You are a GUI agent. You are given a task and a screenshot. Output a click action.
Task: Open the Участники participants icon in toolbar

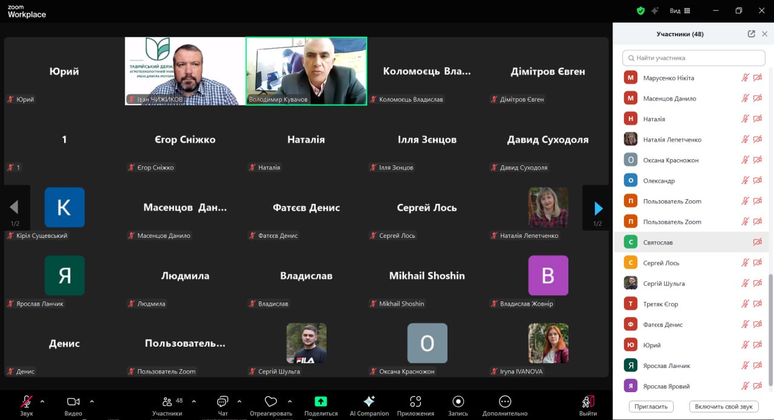[167, 401]
